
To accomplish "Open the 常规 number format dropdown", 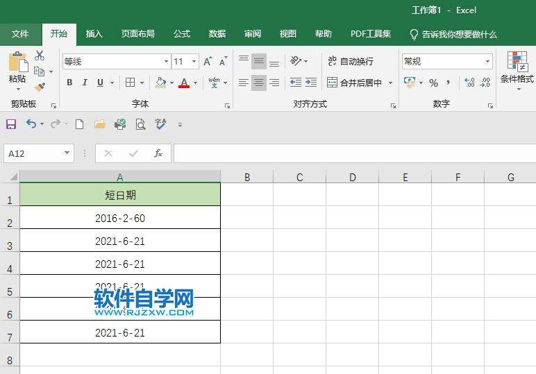I will pyautogui.click(x=487, y=62).
